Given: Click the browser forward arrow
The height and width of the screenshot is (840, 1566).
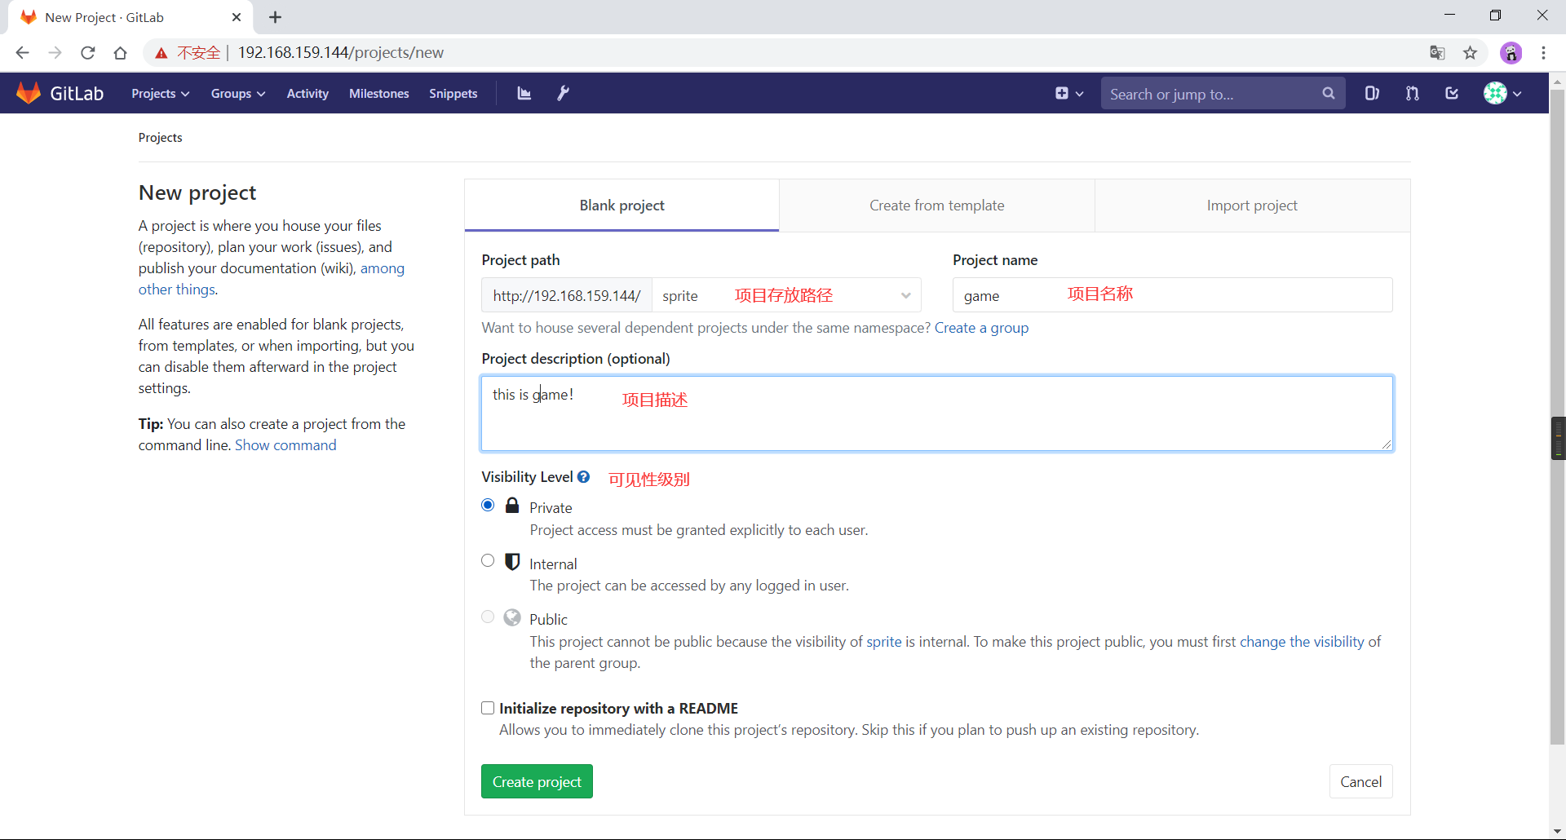Looking at the screenshot, I should (55, 53).
